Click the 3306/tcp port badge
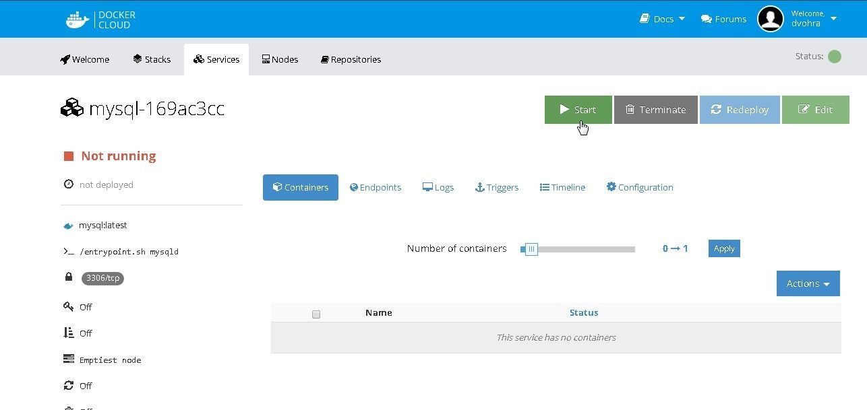The image size is (867, 410). [102, 278]
